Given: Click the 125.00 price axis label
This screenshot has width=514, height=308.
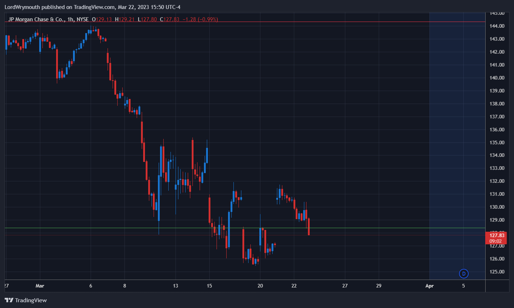Looking at the screenshot, I should pos(497,272).
